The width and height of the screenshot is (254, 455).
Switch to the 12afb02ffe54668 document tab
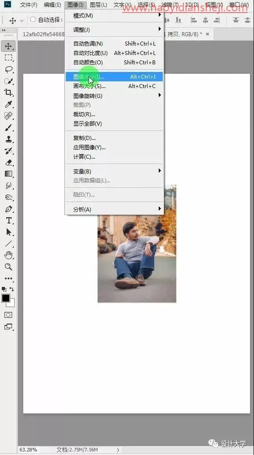43,34
